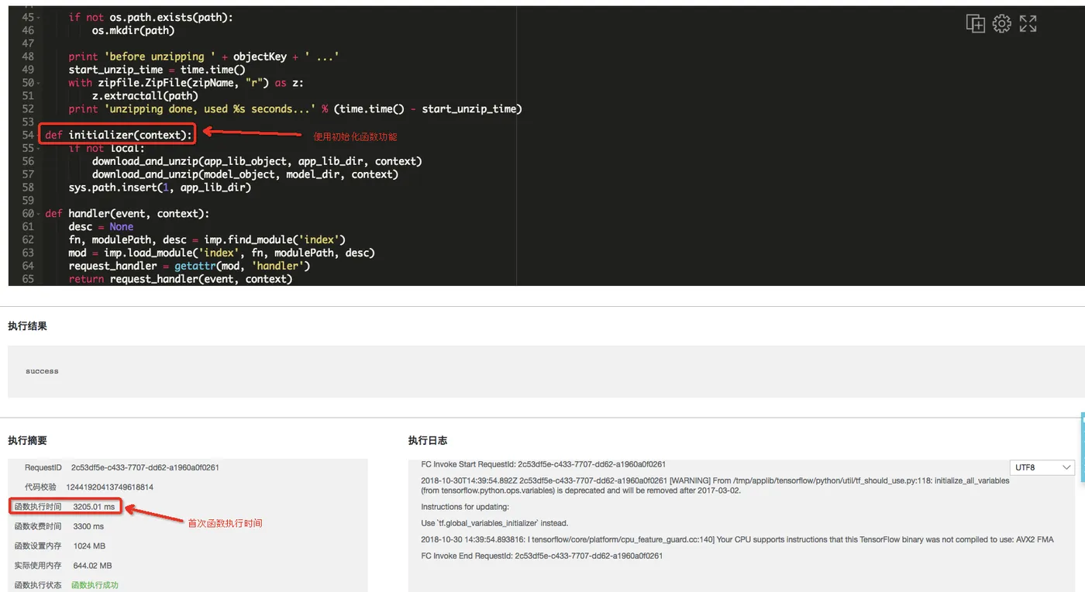Click the def initializer(context) line

point(118,135)
